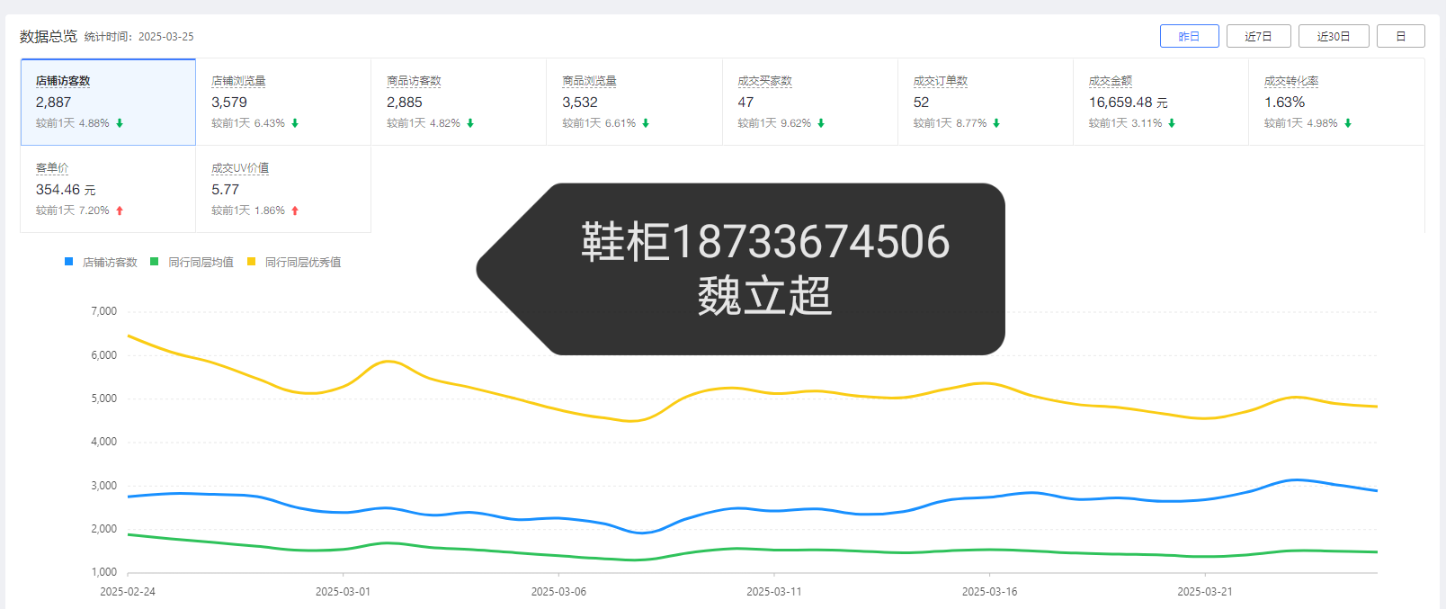The width and height of the screenshot is (1446, 609).
Task: Toggle the 店铺访客数 legend series
Action: pos(101,262)
